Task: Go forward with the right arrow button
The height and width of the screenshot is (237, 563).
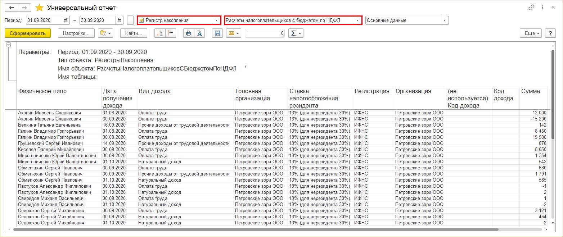Action: point(24,8)
